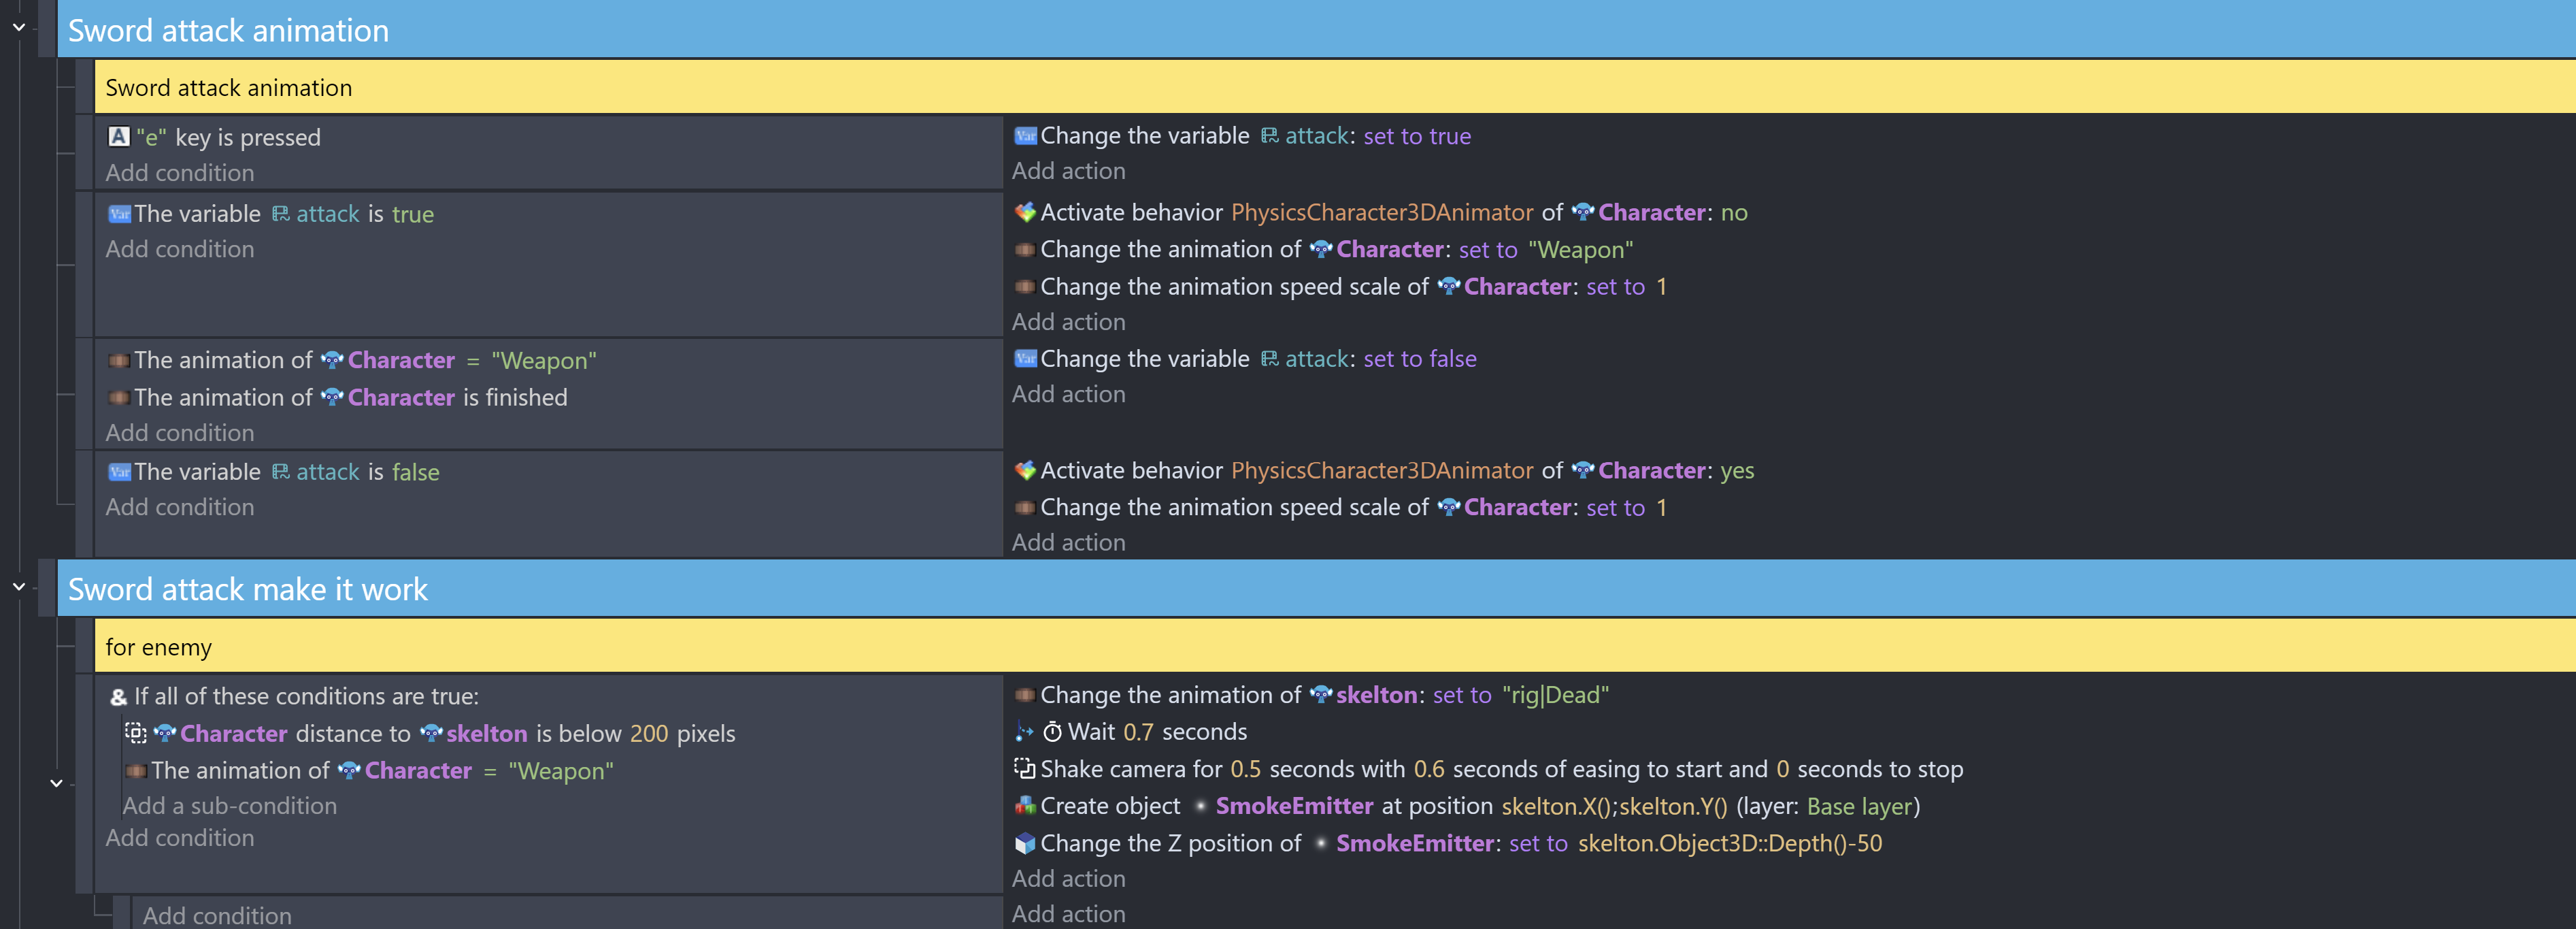The width and height of the screenshot is (2576, 929).
Task: Click the variable icon before "attack is true" condition
Action: (119, 213)
